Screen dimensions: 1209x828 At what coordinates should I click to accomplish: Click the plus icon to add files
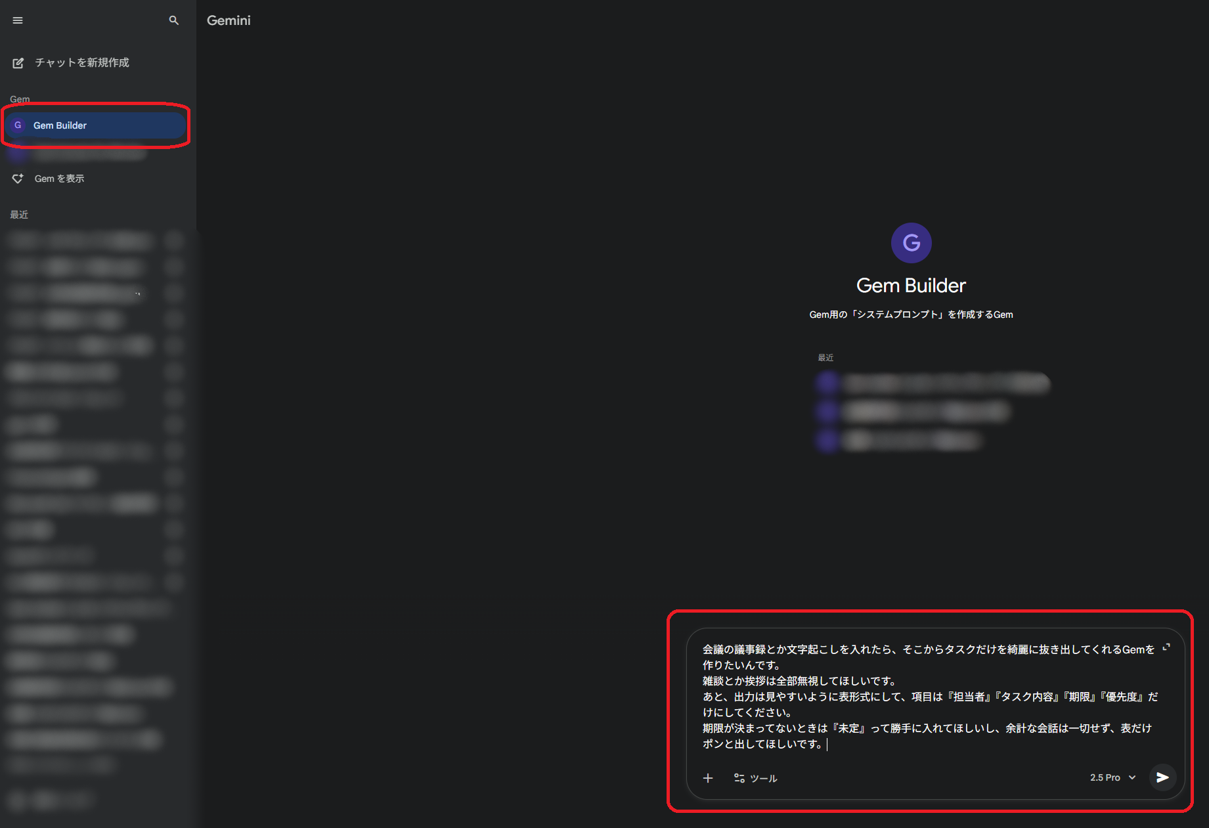point(708,778)
